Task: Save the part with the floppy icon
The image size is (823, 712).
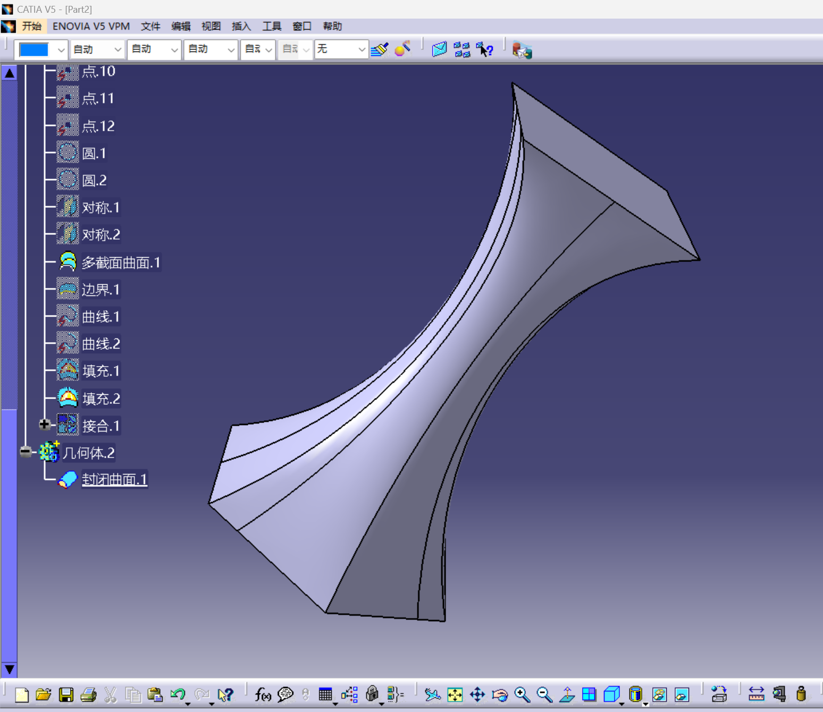Action: (66, 694)
